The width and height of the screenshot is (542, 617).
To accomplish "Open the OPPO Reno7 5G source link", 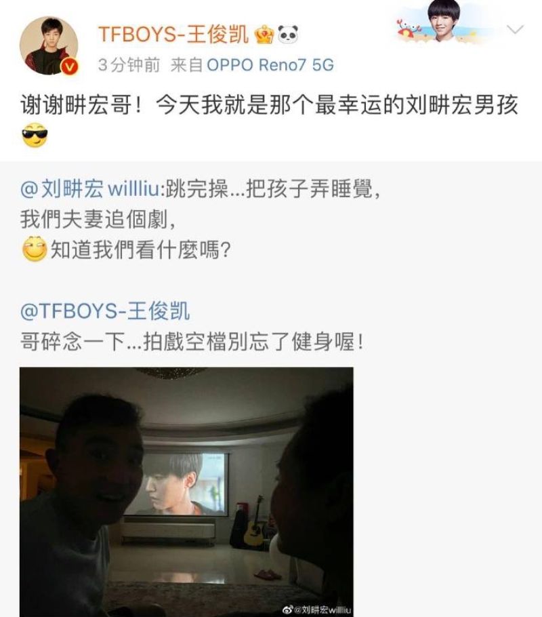I will pyautogui.click(x=270, y=65).
